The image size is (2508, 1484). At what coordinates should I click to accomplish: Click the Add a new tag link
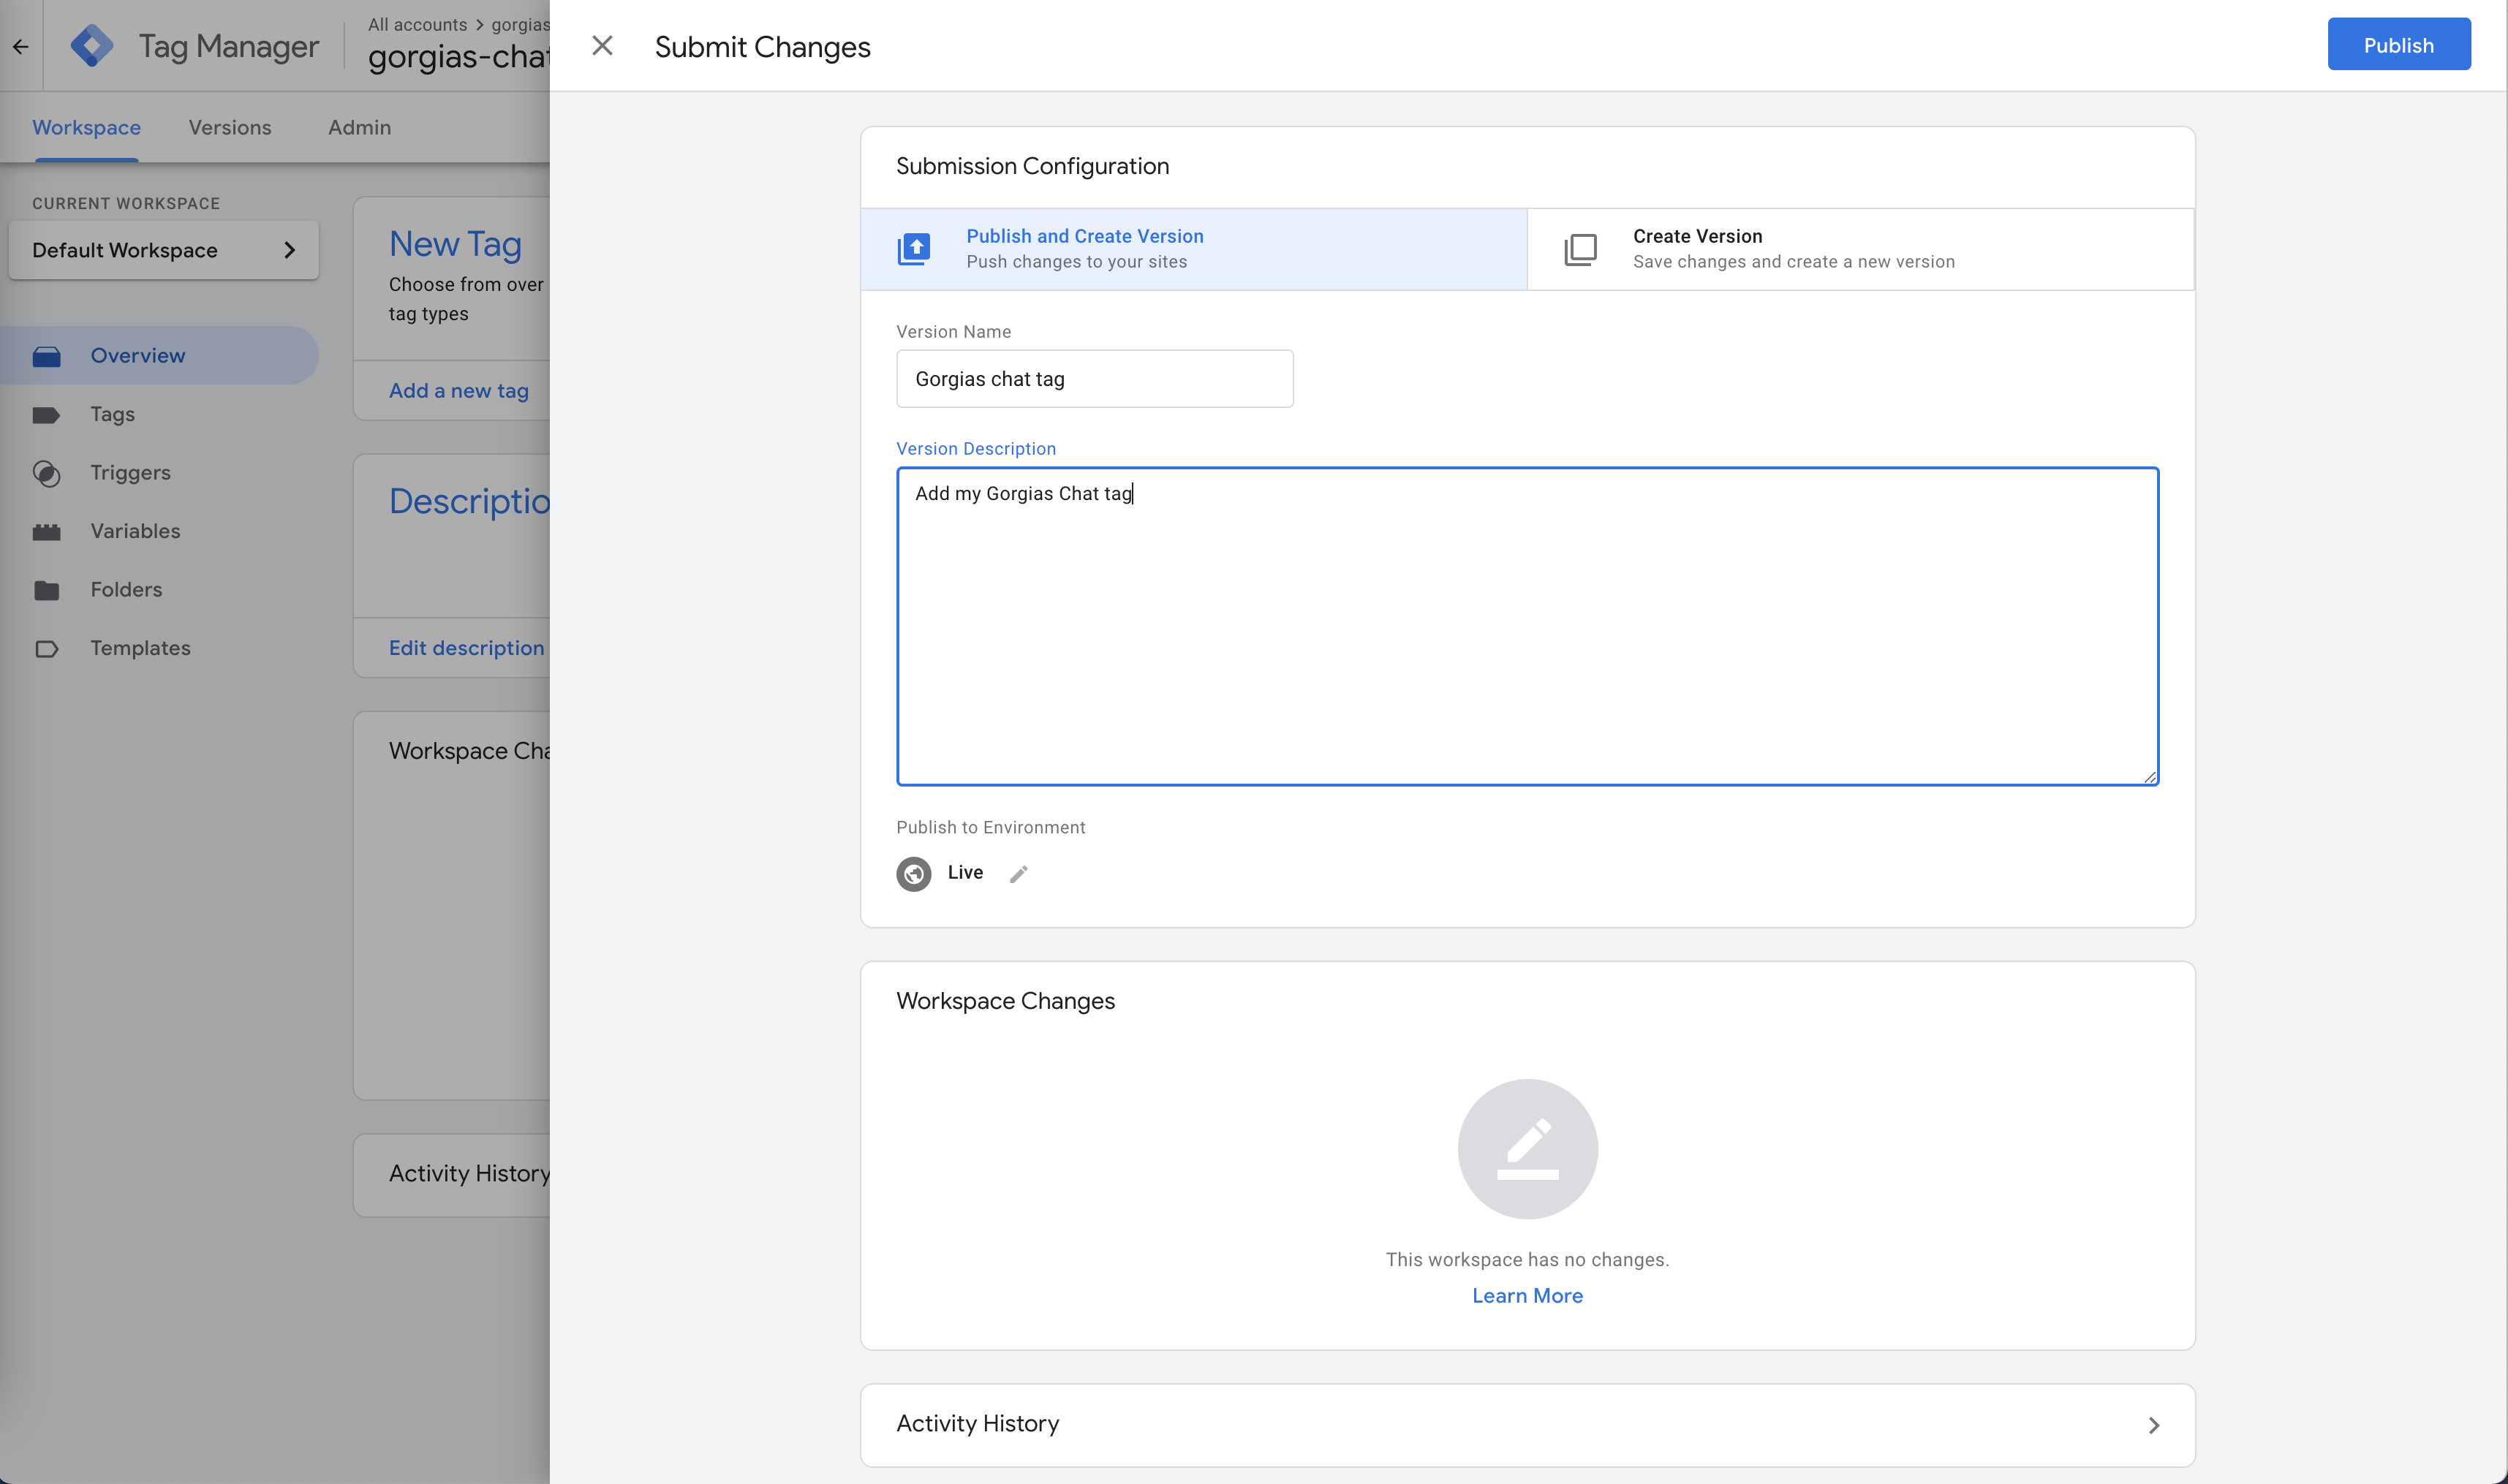[x=459, y=391]
